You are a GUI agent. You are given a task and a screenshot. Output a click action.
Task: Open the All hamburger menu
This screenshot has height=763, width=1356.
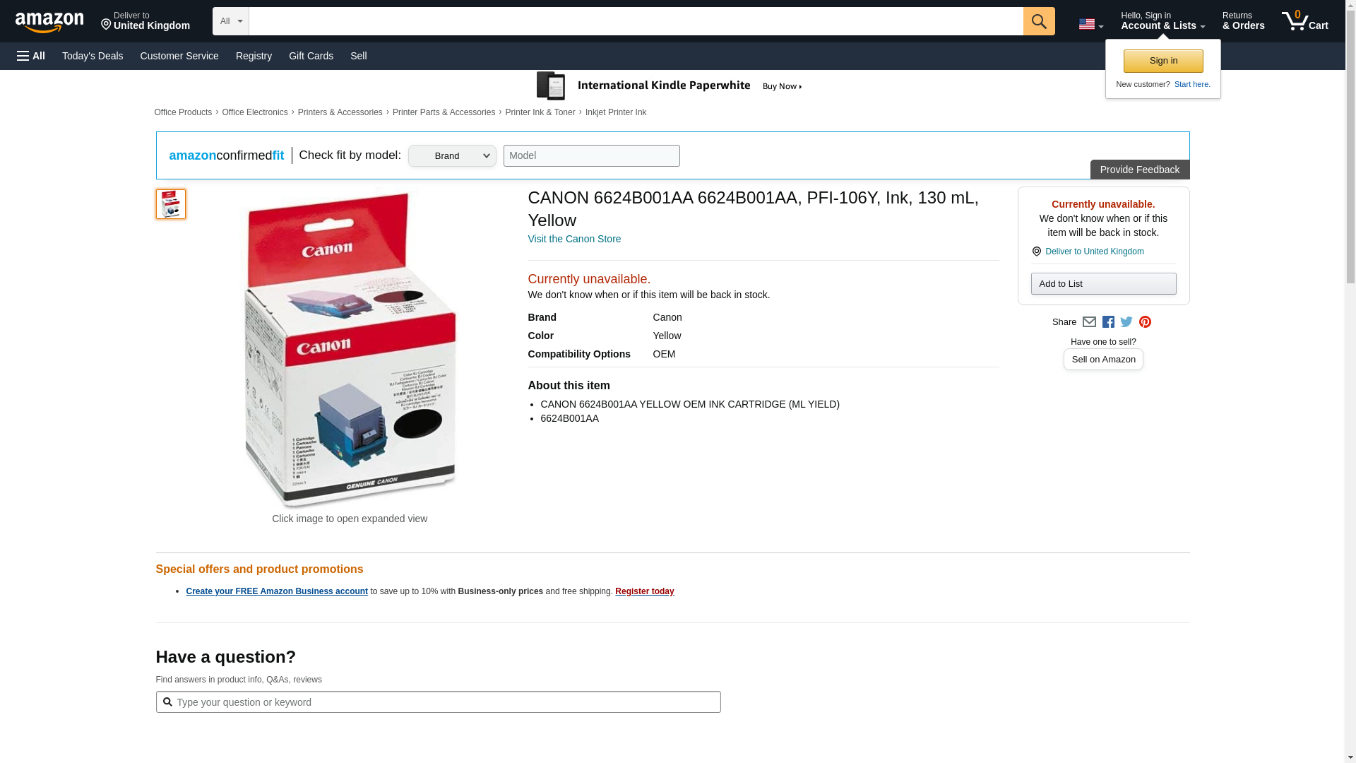(x=31, y=56)
